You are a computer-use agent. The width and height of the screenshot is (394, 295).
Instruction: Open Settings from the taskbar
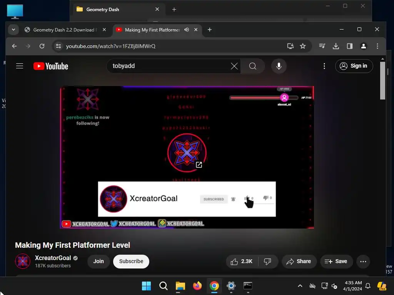tap(231, 286)
